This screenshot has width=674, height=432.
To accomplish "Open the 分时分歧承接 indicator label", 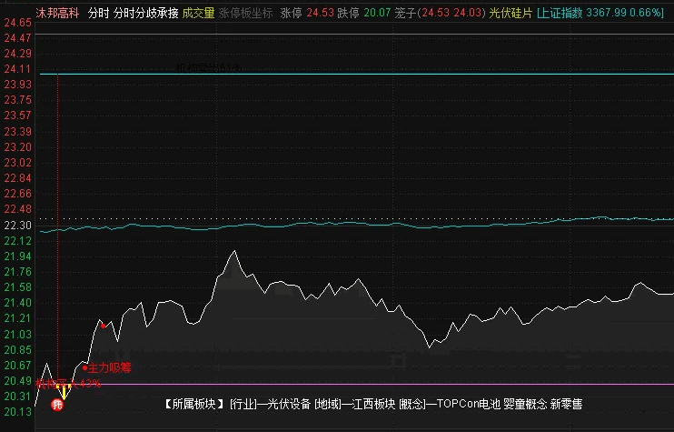I will tap(145, 14).
